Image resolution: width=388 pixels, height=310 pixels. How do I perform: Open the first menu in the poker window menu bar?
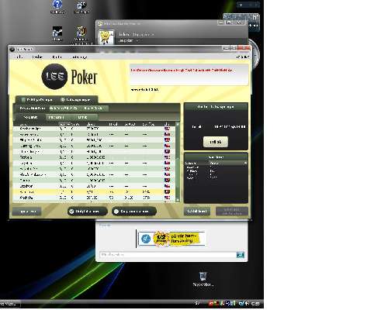(19, 57)
